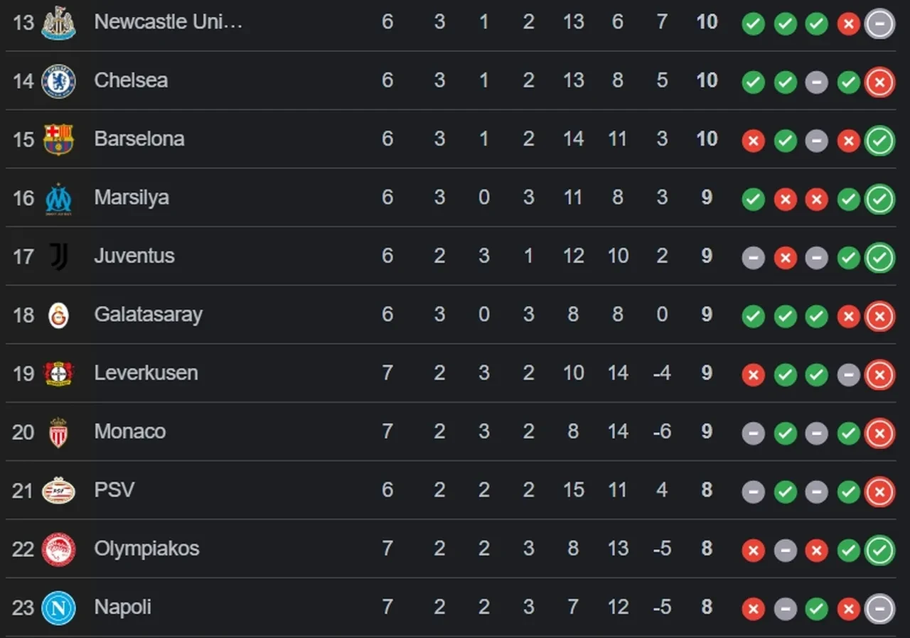Click the points total for PSV

point(706,490)
